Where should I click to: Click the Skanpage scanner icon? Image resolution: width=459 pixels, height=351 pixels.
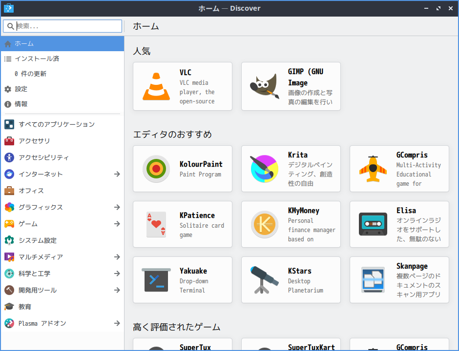(373, 280)
